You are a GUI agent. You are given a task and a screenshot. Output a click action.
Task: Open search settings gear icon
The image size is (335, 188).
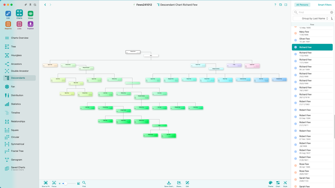(331, 12)
